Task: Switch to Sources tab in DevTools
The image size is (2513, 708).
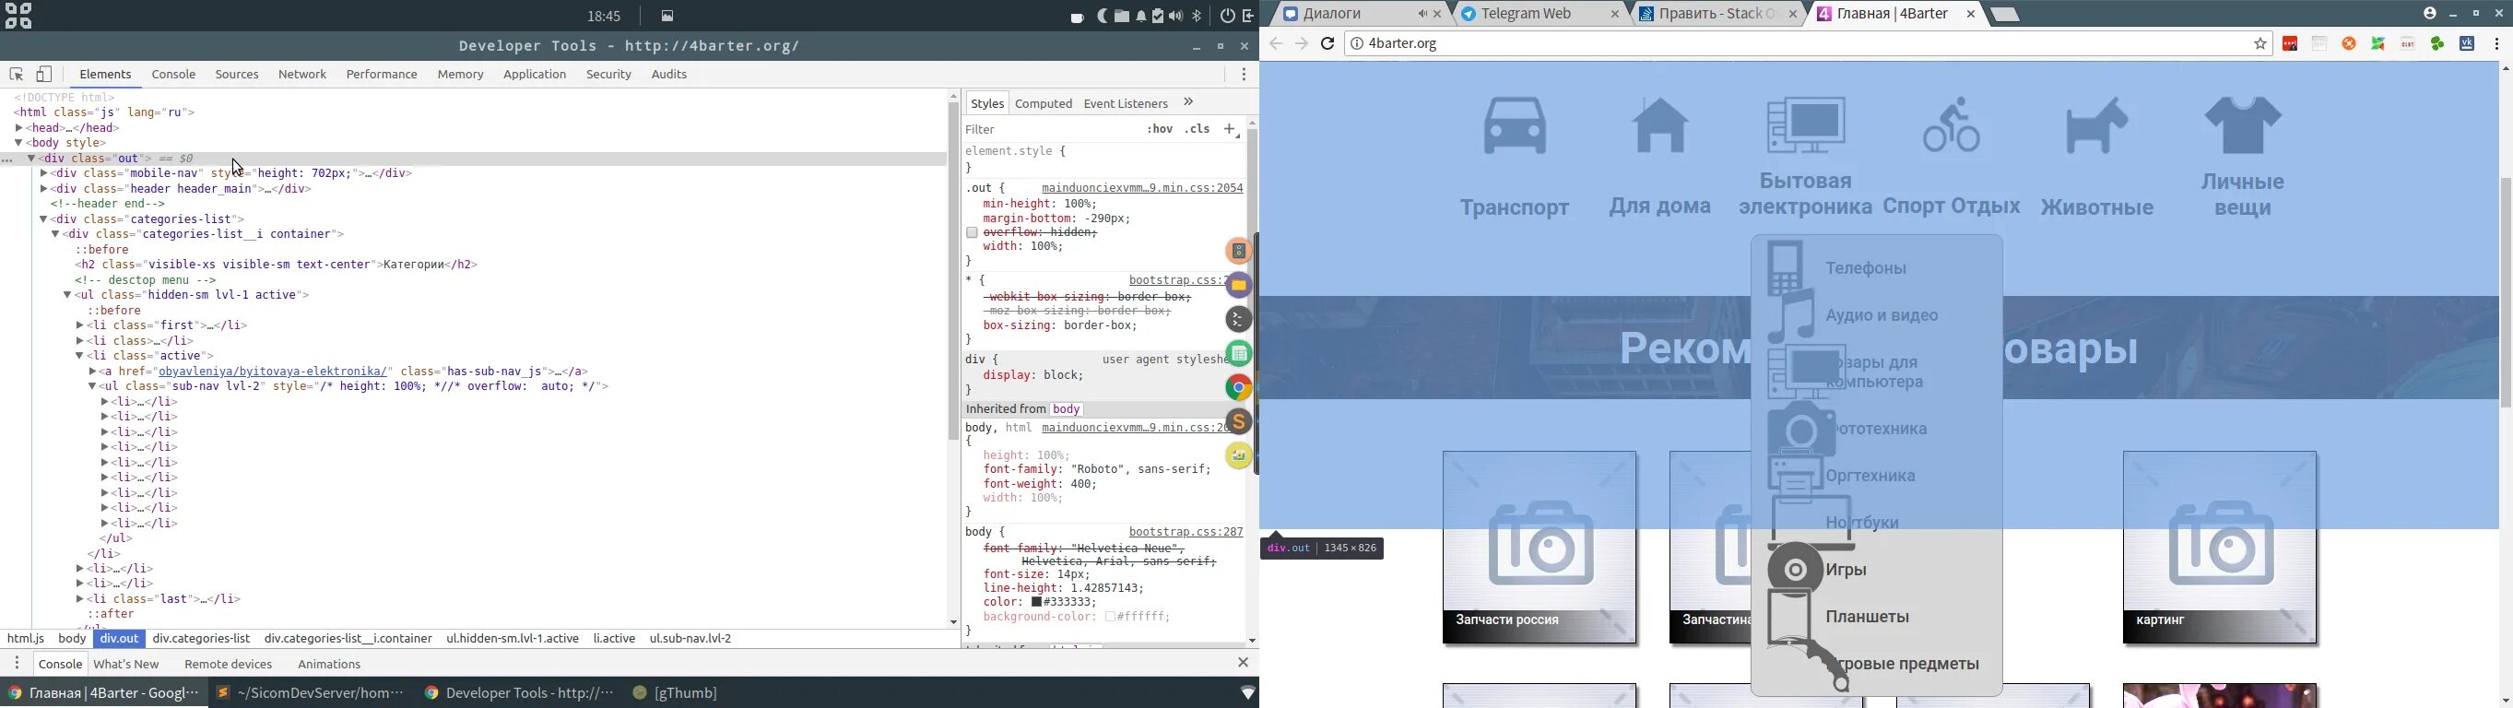Action: pos(237,74)
